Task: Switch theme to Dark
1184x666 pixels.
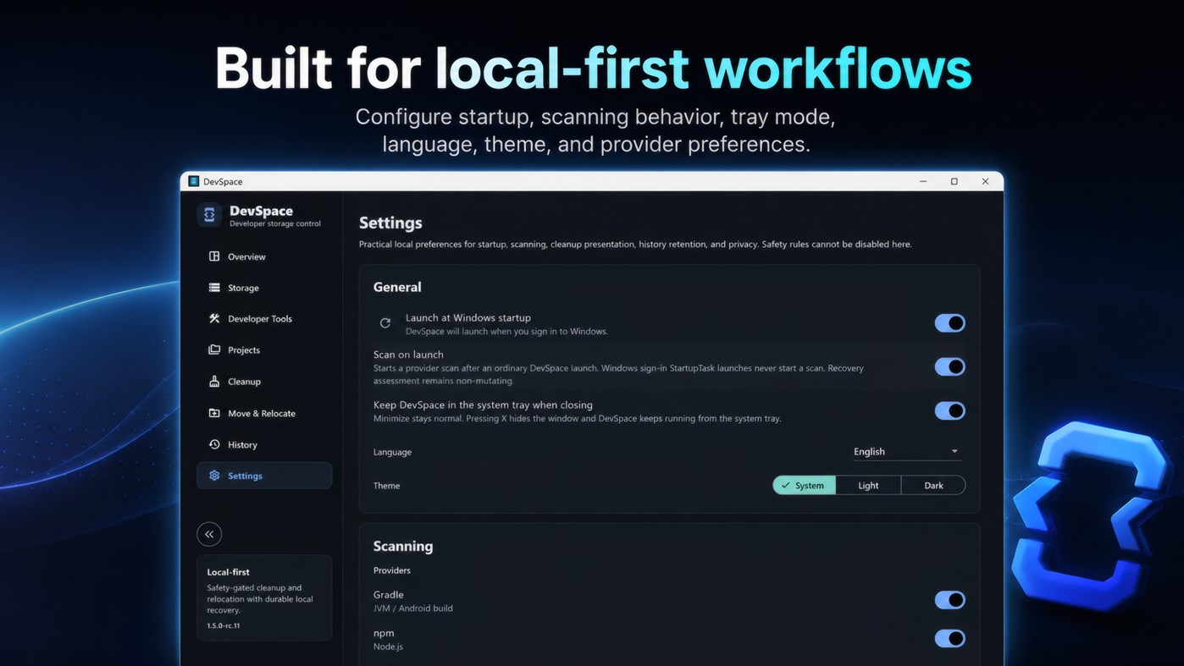Action: click(933, 485)
